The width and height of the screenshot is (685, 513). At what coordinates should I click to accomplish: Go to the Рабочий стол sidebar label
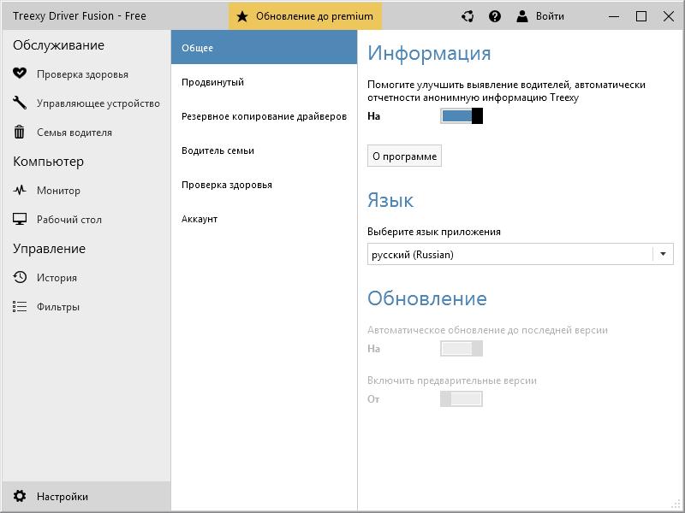click(x=69, y=220)
